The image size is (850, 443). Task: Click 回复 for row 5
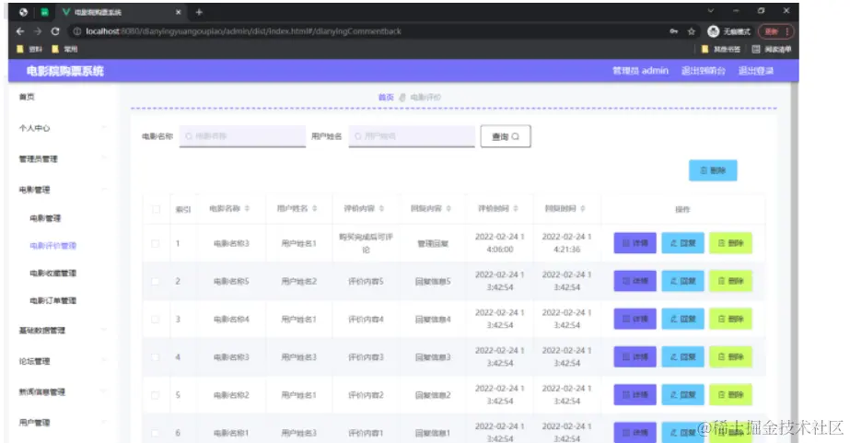coord(682,395)
